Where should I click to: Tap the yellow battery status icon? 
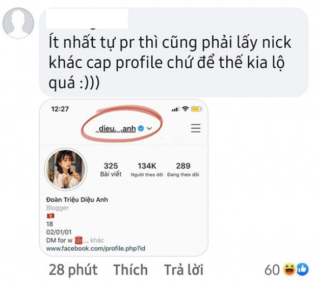197,109
